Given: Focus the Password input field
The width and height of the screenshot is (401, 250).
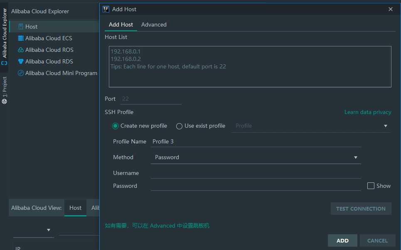Looking at the screenshot, I should [x=256, y=186].
